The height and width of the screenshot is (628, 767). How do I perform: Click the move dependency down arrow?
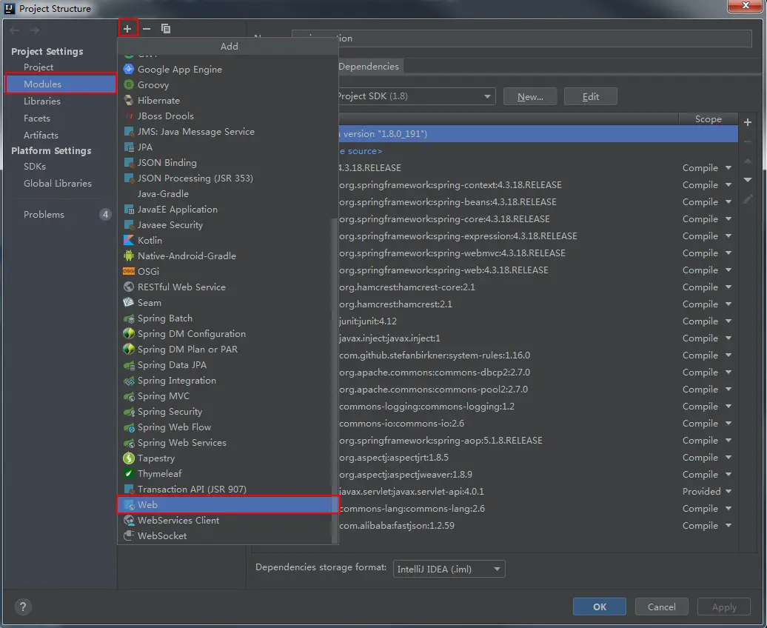[x=748, y=180]
